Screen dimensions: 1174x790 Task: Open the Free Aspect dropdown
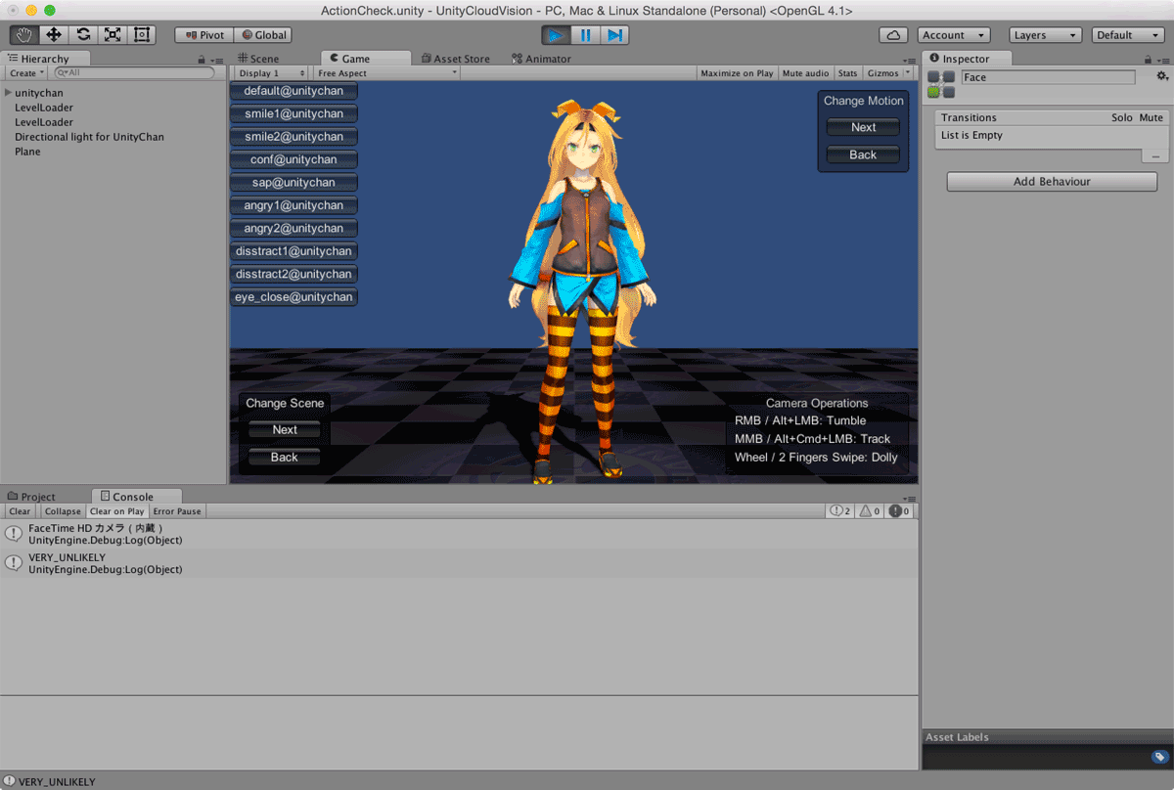pos(386,73)
